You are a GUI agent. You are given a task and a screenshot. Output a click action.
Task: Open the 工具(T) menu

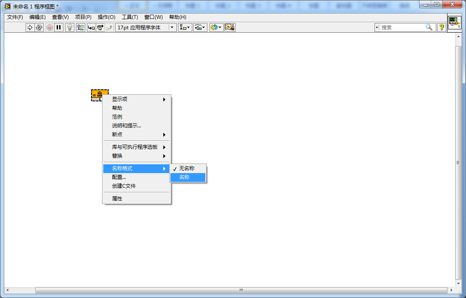[x=130, y=17]
